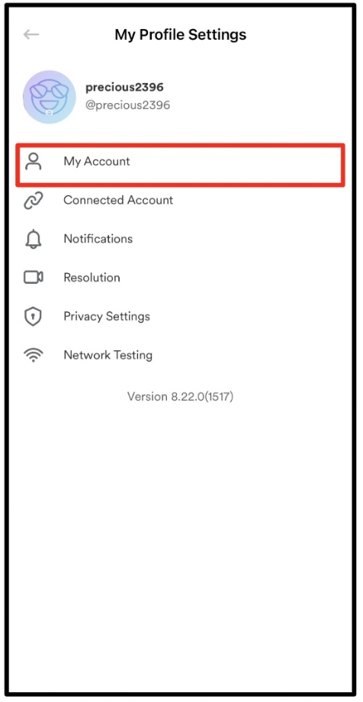Click the bold precious2396 display name

[x=124, y=87]
